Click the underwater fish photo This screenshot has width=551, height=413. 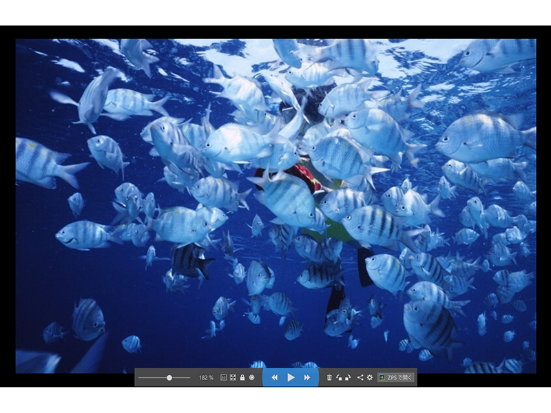[276, 206]
